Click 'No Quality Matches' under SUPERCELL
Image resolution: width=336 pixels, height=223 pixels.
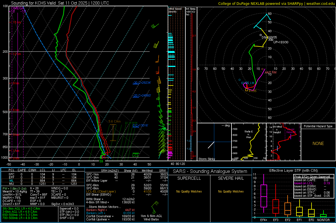[x=189, y=191]
